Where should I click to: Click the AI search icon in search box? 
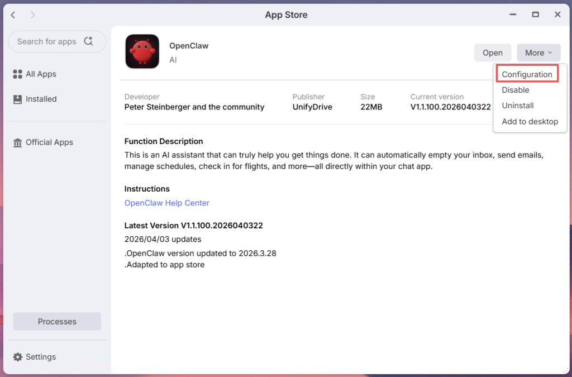[88, 41]
